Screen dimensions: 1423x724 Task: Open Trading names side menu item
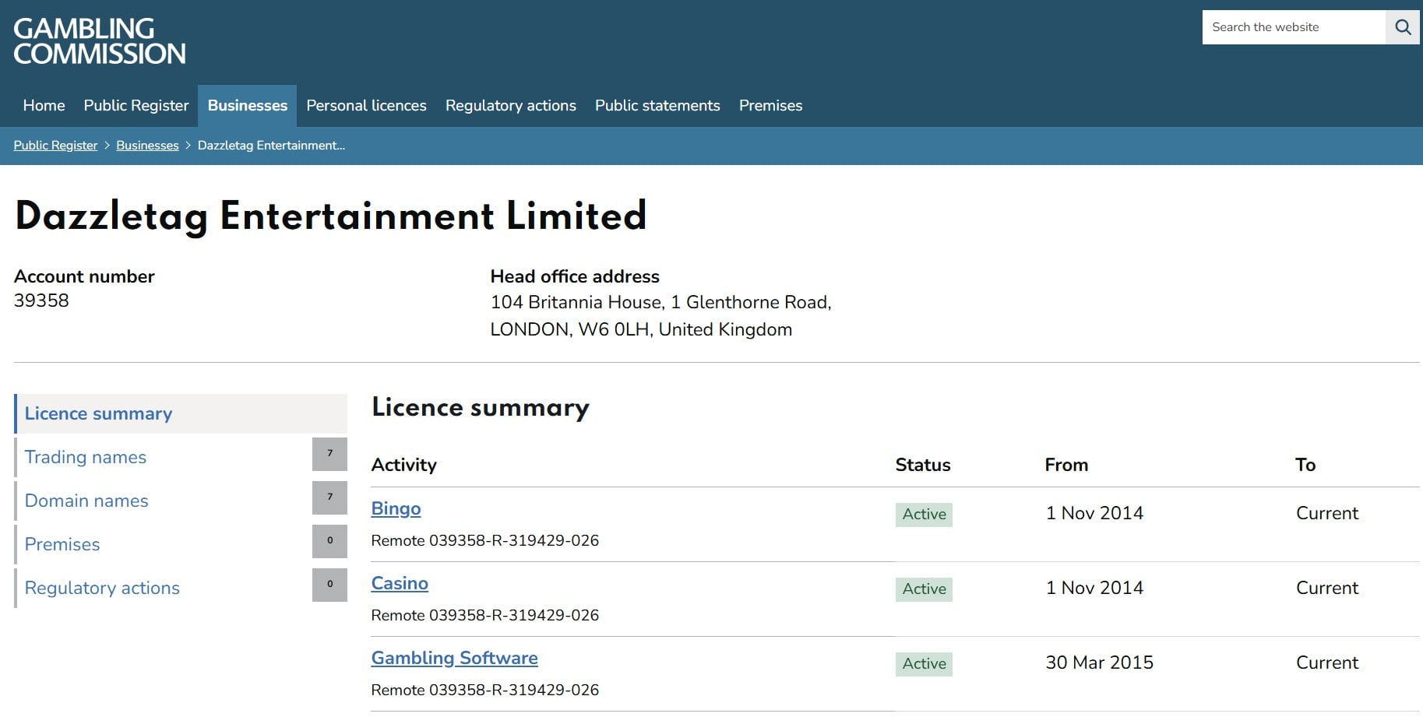(x=86, y=458)
